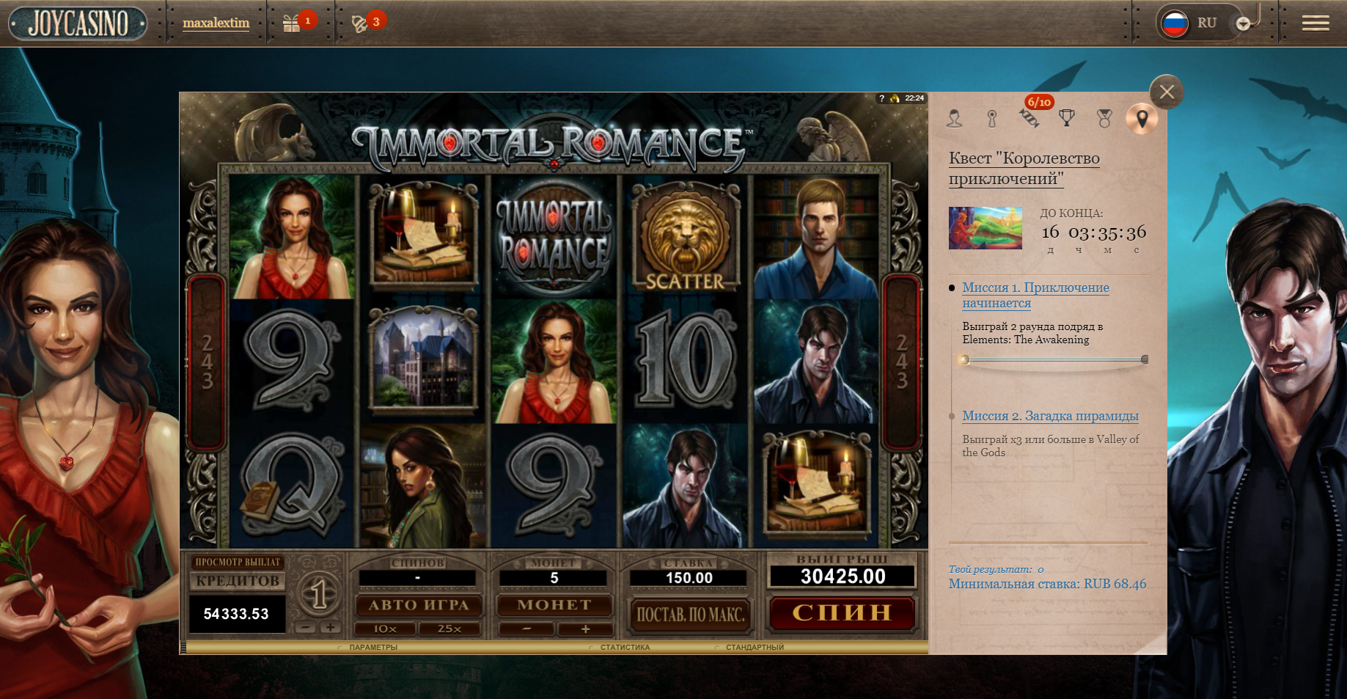Click the win amount 30425.00

coord(843,577)
